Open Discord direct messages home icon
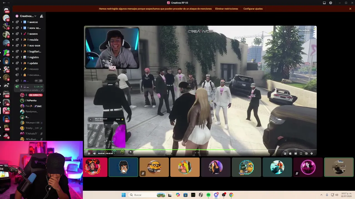Screen dimensions: 355x199 click(6, 10)
